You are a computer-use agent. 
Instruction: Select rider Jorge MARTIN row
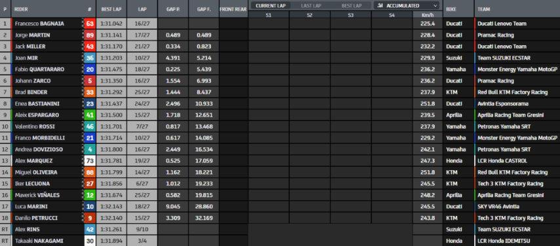tap(280, 35)
